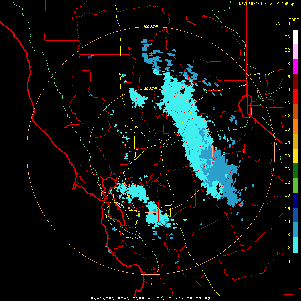This screenshot has width=301, height=301.
Task: Pick the black TH legend swatch
Action: point(295,260)
